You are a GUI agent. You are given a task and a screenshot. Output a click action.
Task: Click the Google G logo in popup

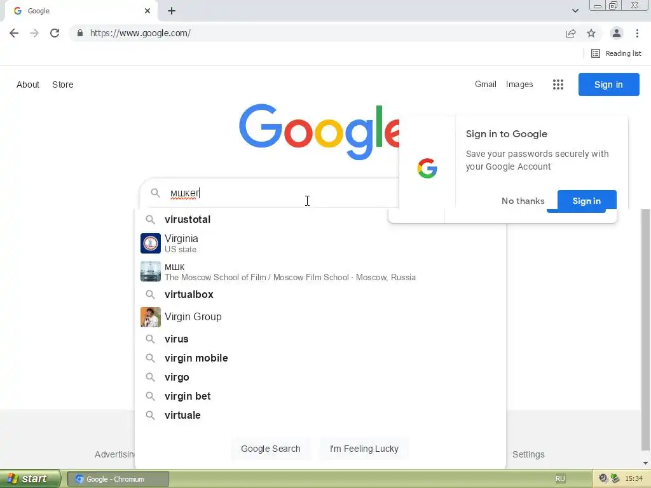(427, 168)
